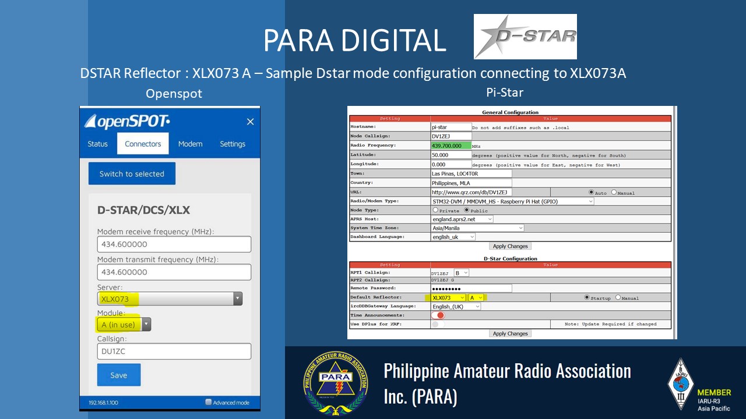Image resolution: width=746 pixels, height=419 pixels.
Task: Select the URL Manual radio button
Action: coord(614,192)
